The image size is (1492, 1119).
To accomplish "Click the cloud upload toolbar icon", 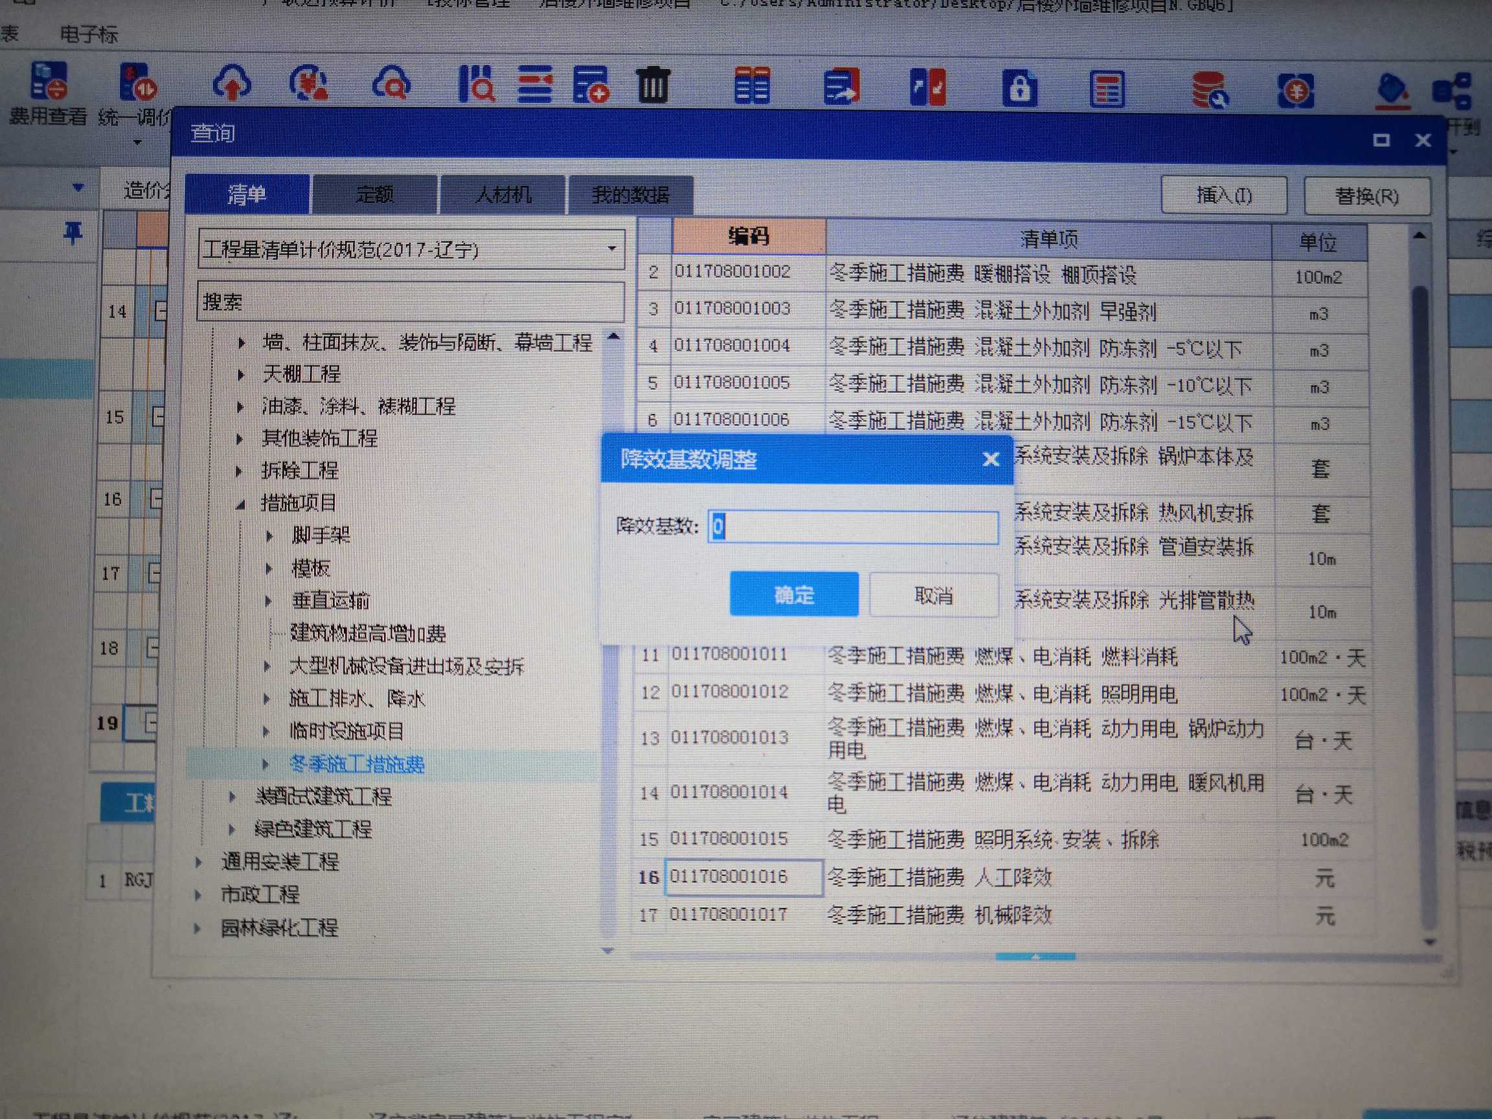I will tap(232, 83).
